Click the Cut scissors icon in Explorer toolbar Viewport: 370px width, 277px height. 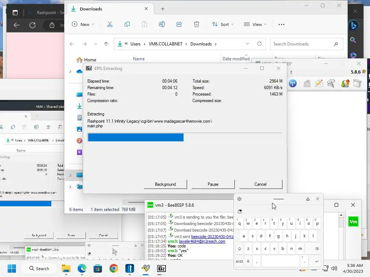click(110, 24)
